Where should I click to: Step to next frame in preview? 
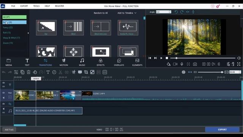pyautogui.click(x=155, y=58)
